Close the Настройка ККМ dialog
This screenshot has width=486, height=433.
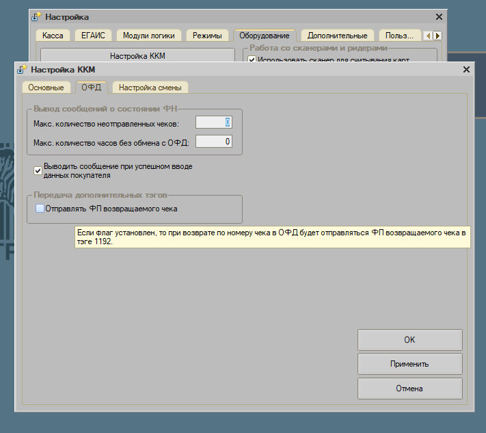point(466,69)
